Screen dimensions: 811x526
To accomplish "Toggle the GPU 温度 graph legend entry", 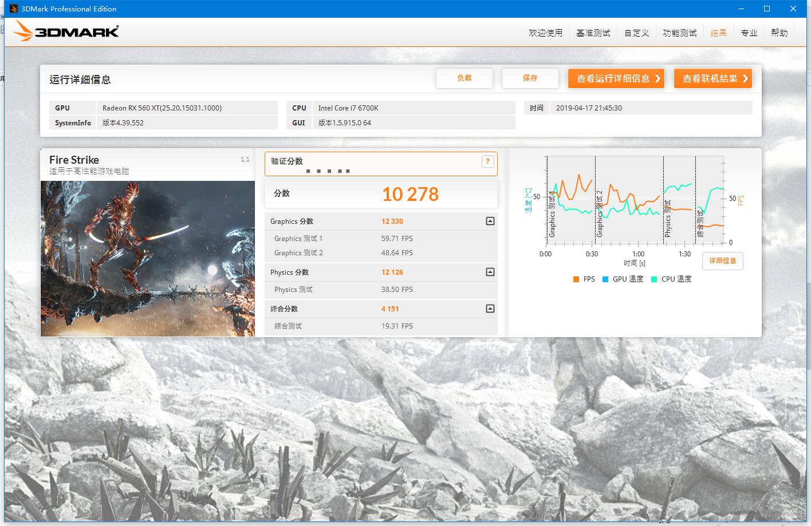I will coord(605,279).
